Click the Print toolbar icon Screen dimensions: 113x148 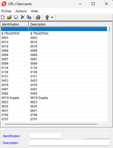(x=38, y=17)
